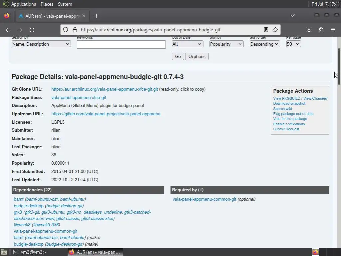Screen dimensions: 341x256
Task: Open vala-panel-appmenu-common-git in Dependencies list
Action: coord(45,231)
